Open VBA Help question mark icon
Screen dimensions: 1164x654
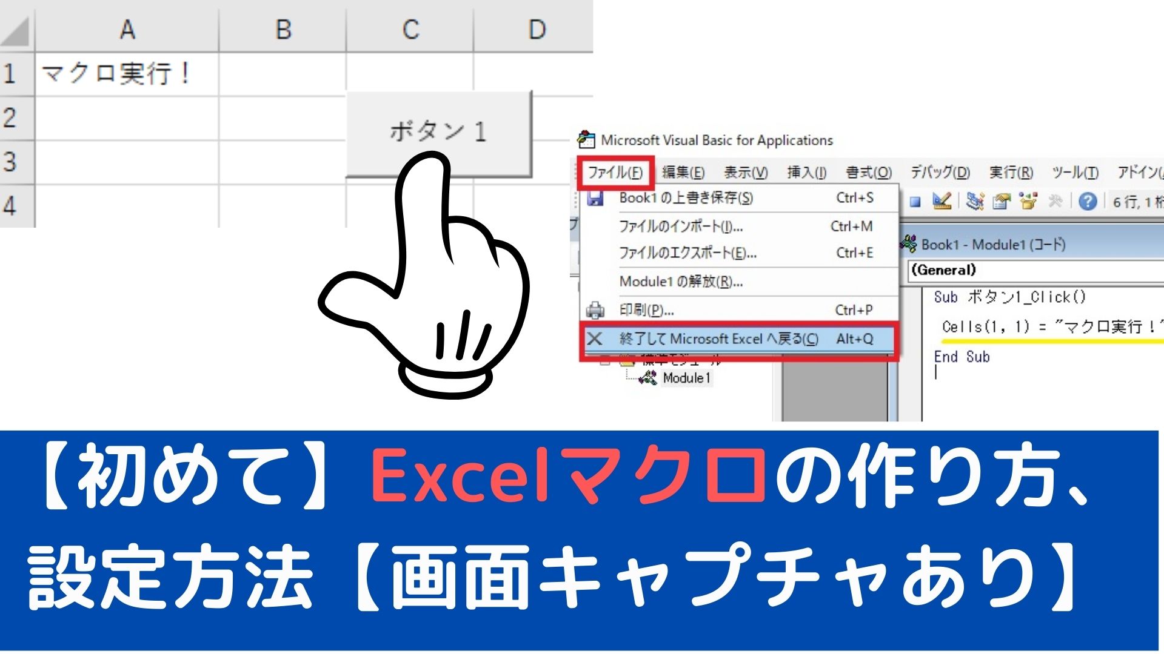tap(1088, 201)
